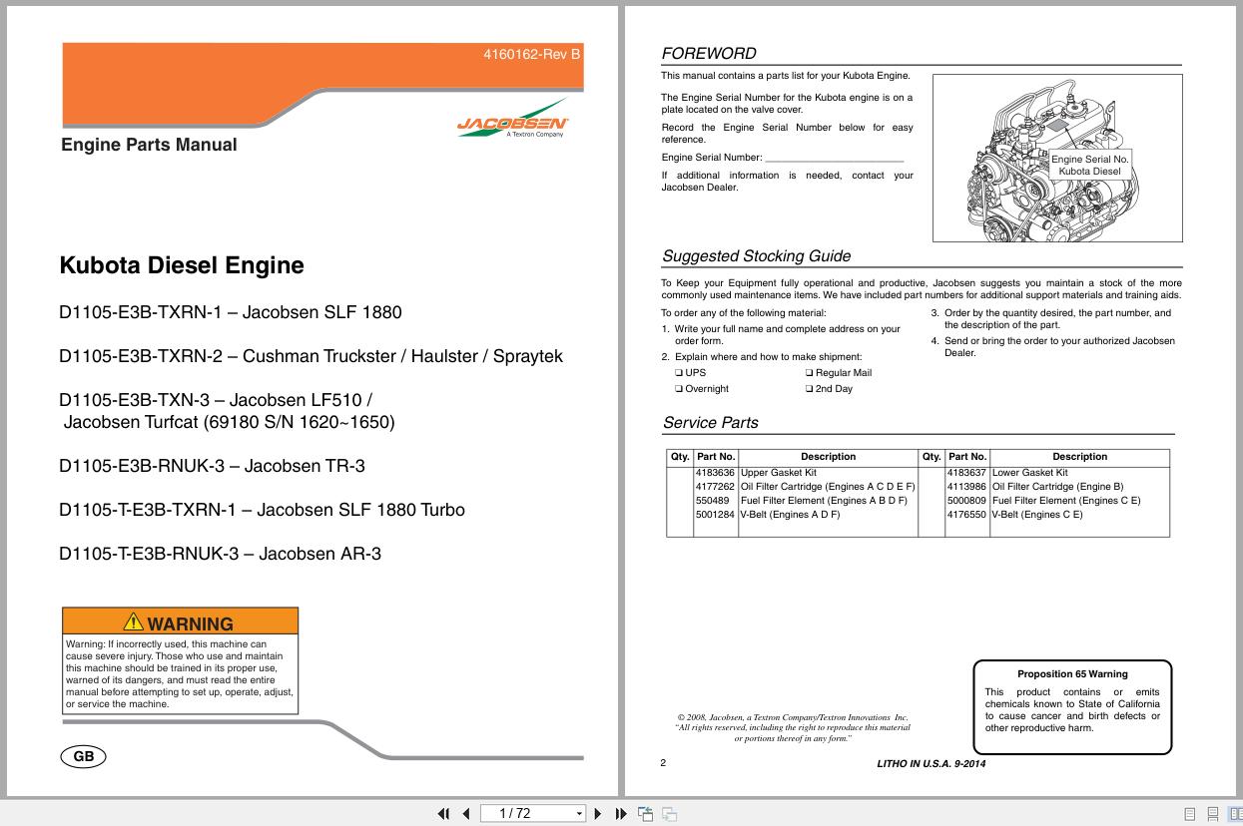Select part number 4176550 in the table
The height and width of the screenshot is (826, 1243).
click(966, 515)
